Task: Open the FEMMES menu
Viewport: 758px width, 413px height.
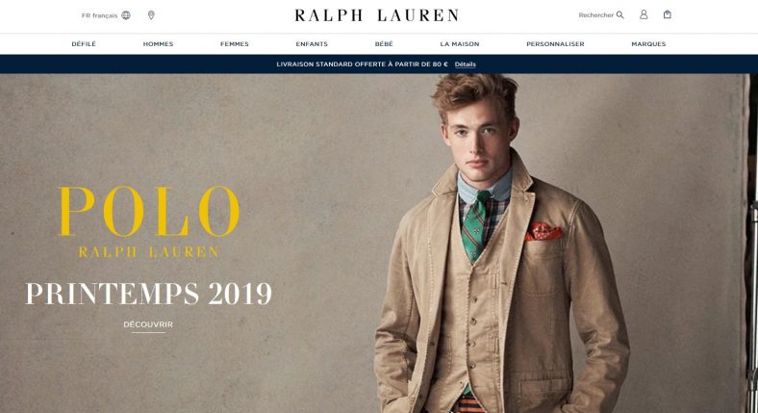Action: tap(235, 44)
